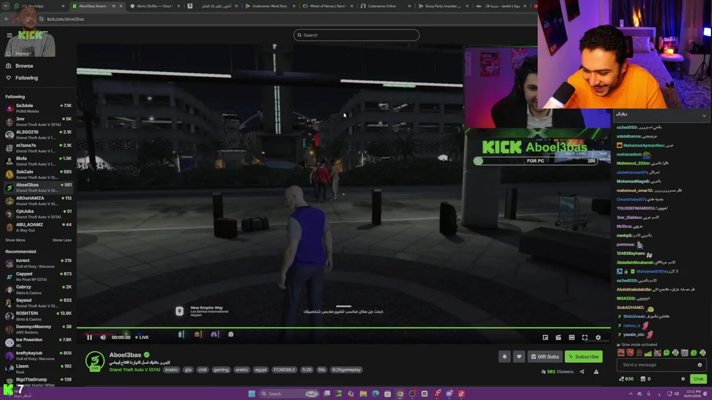This screenshot has height=400, width=712.
Task: Report stream warning triangle icon
Action: point(596,372)
